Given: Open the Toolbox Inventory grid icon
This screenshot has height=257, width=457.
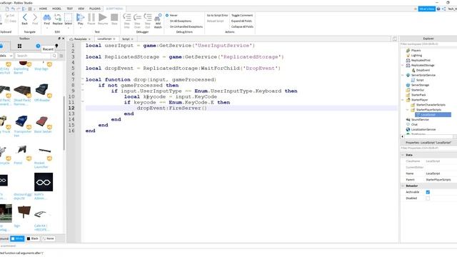Looking at the screenshot, I should click(x=19, y=46).
